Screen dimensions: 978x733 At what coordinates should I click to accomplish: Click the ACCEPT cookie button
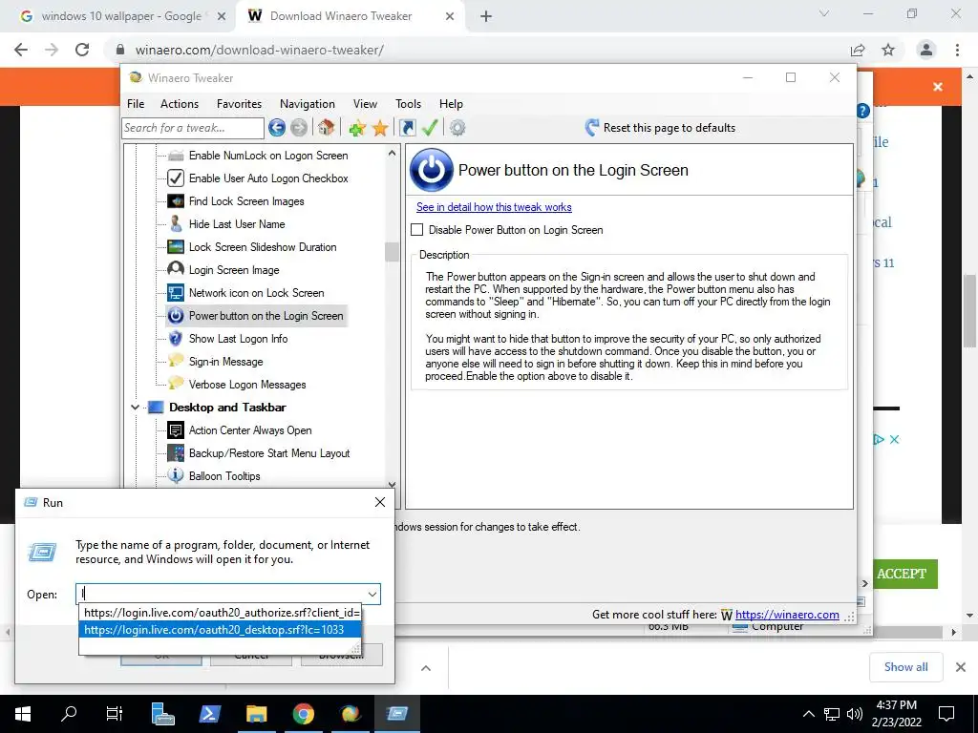pyautogui.click(x=902, y=574)
